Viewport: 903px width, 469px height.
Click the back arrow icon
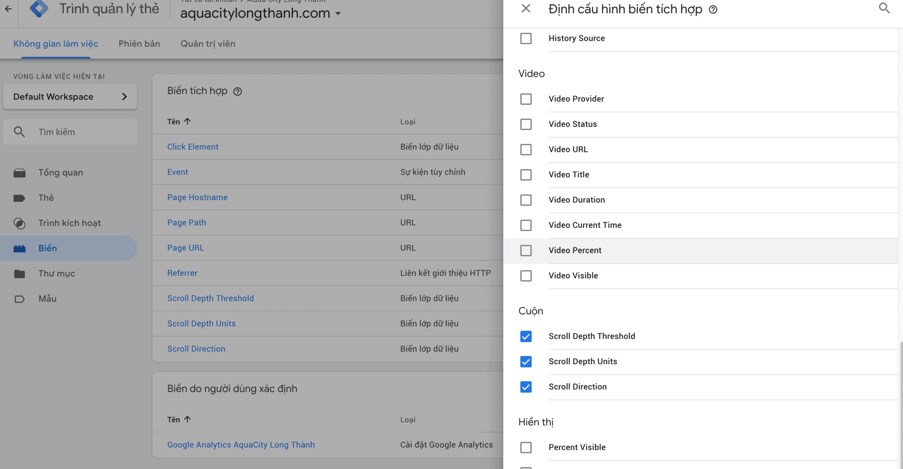tap(8, 8)
